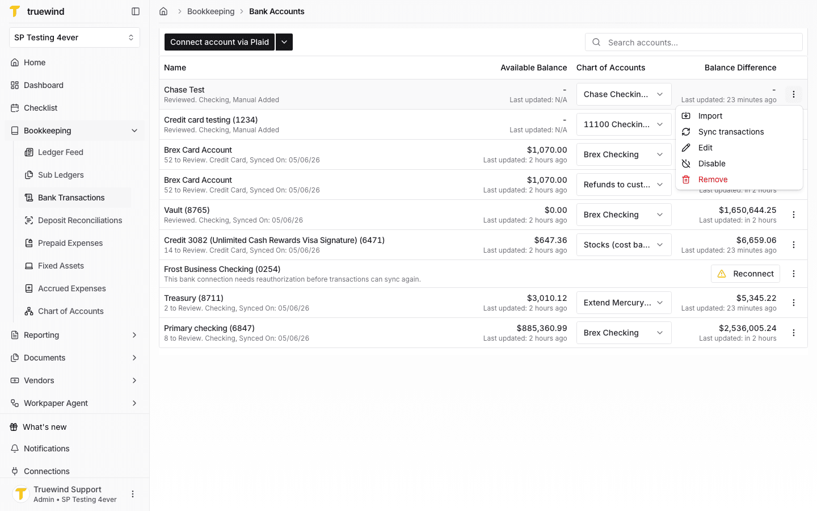Click the Available Balance column header
This screenshot has height=511, width=817.
(533, 68)
